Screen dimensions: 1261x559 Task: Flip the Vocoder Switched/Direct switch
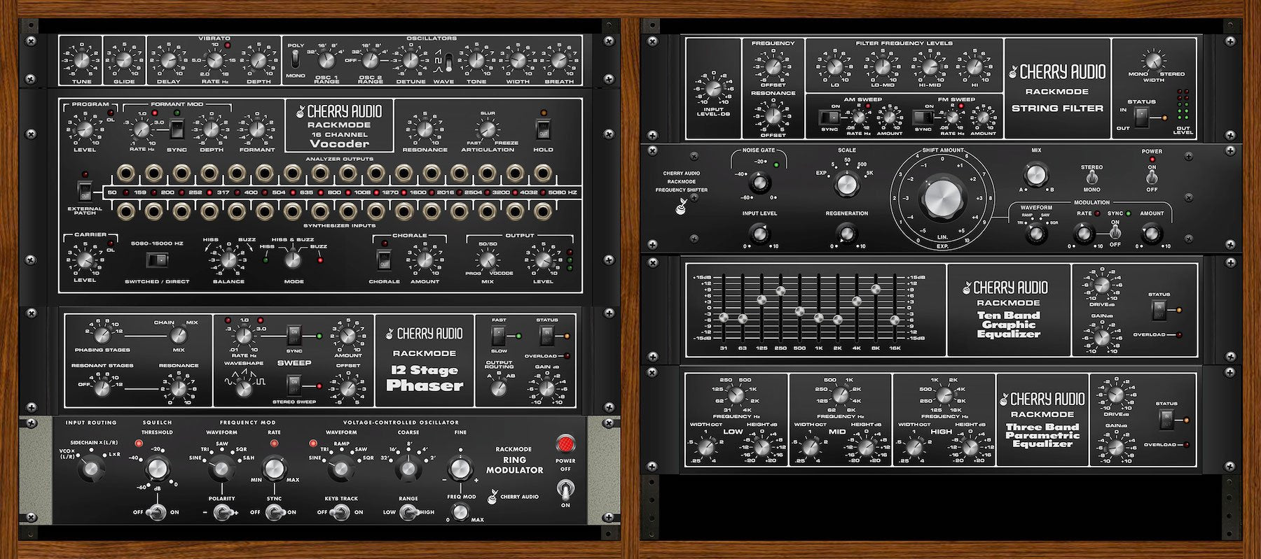click(157, 260)
